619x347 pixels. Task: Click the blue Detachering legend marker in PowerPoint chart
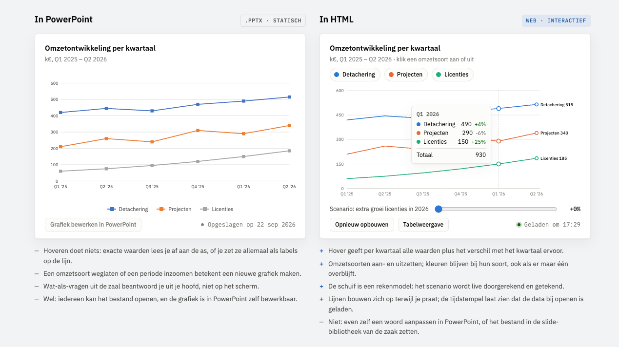tap(112, 209)
